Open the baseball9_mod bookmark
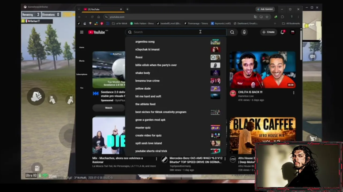This screenshot has width=343, height=192. click(x=169, y=23)
